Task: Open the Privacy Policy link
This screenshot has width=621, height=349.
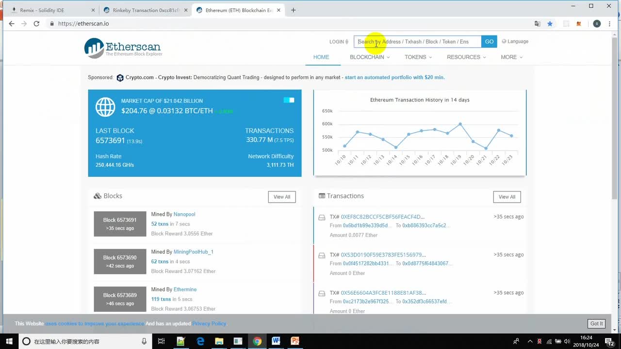Action: pos(209,323)
